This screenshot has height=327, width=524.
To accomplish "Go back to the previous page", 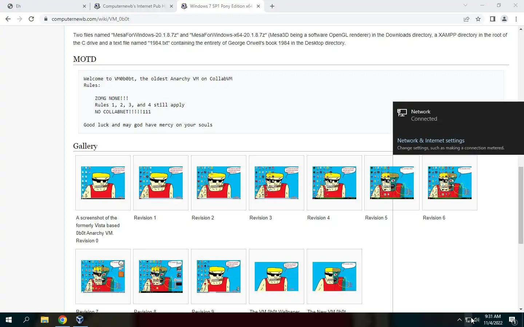I will 8,19.
